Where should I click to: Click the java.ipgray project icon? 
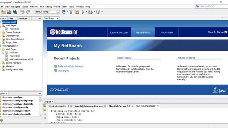pyautogui.click(x=56, y=70)
